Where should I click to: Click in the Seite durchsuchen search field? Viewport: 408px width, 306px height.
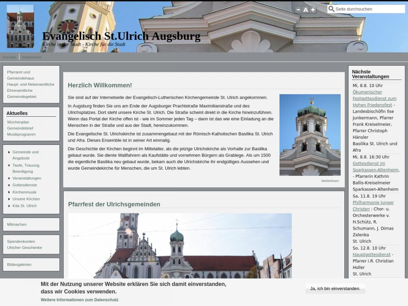[368, 9]
